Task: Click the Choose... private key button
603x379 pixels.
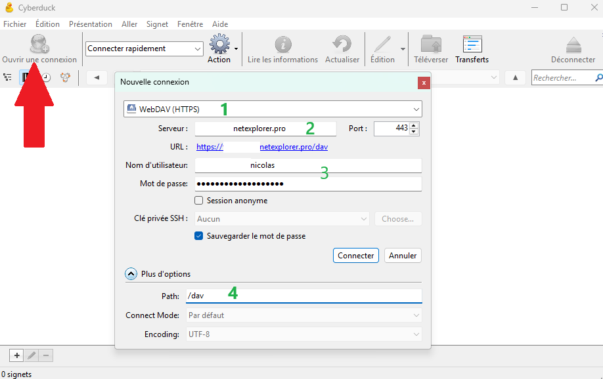Action: pyautogui.click(x=398, y=219)
